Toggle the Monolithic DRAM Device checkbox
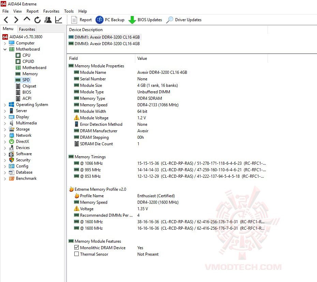 click(76, 247)
